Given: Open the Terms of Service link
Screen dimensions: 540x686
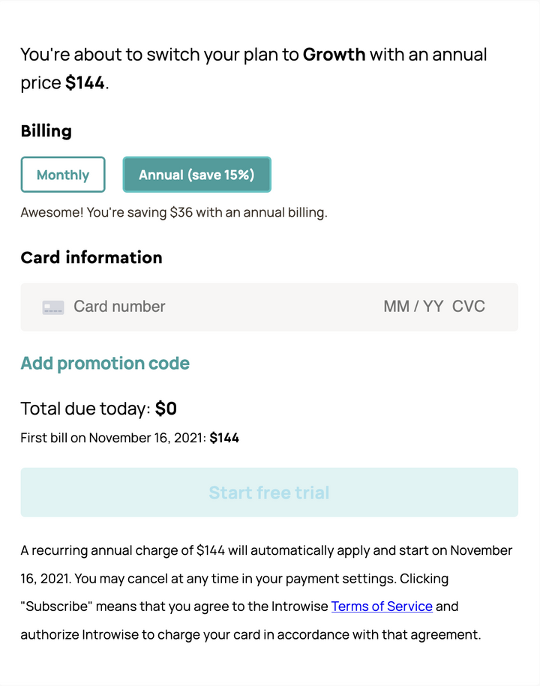Looking at the screenshot, I should 382,607.
